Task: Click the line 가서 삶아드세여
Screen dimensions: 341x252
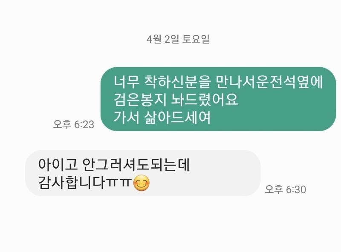Action: coord(162,117)
